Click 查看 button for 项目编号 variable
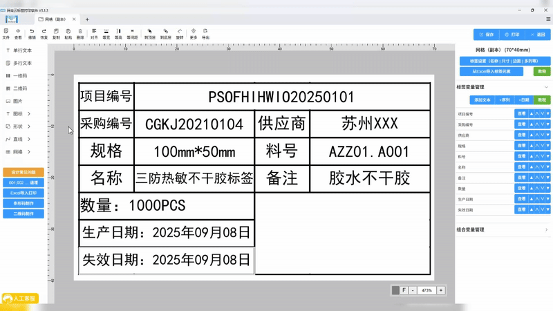553x311 pixels. (x=521, y=114)
